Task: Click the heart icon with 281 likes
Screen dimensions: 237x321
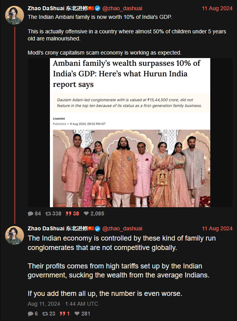Action: (x=77, y=314)
